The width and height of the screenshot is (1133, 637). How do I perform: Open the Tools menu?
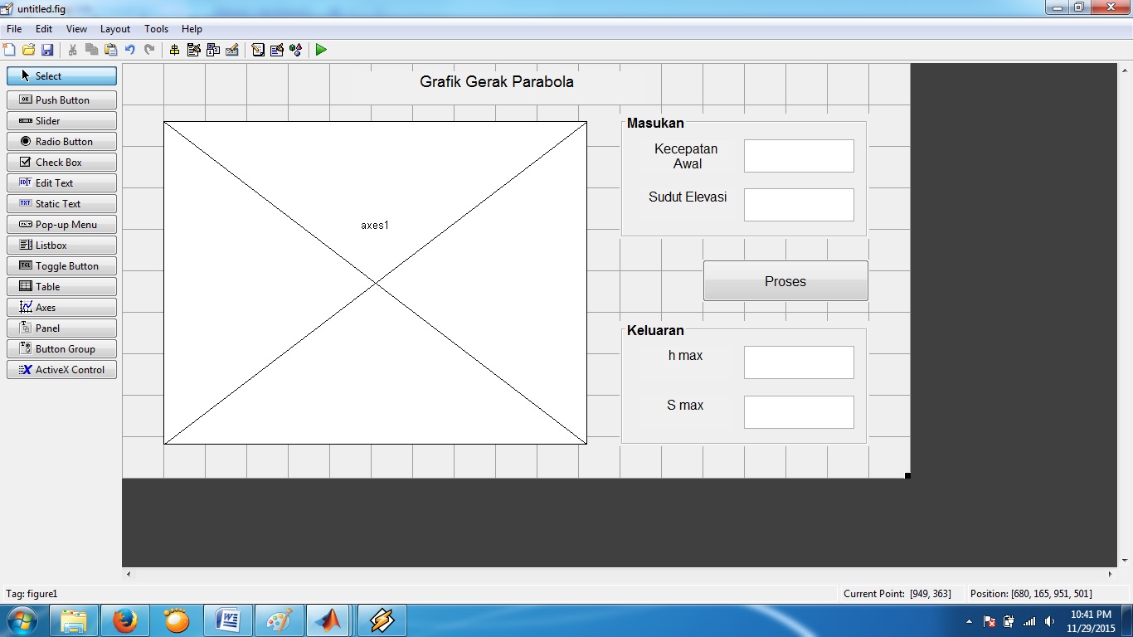156,29
